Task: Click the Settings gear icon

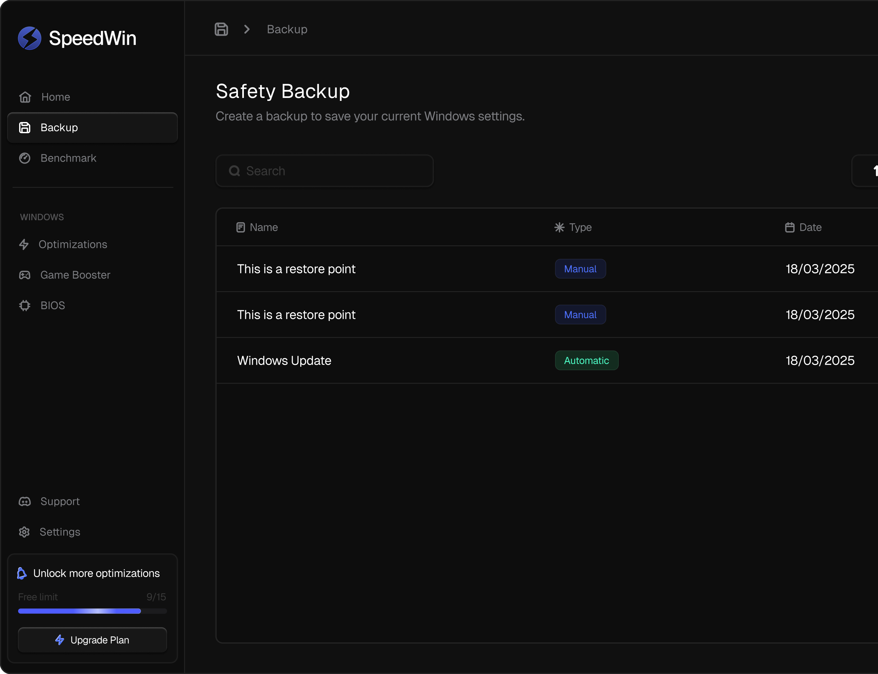Action: 24,532
